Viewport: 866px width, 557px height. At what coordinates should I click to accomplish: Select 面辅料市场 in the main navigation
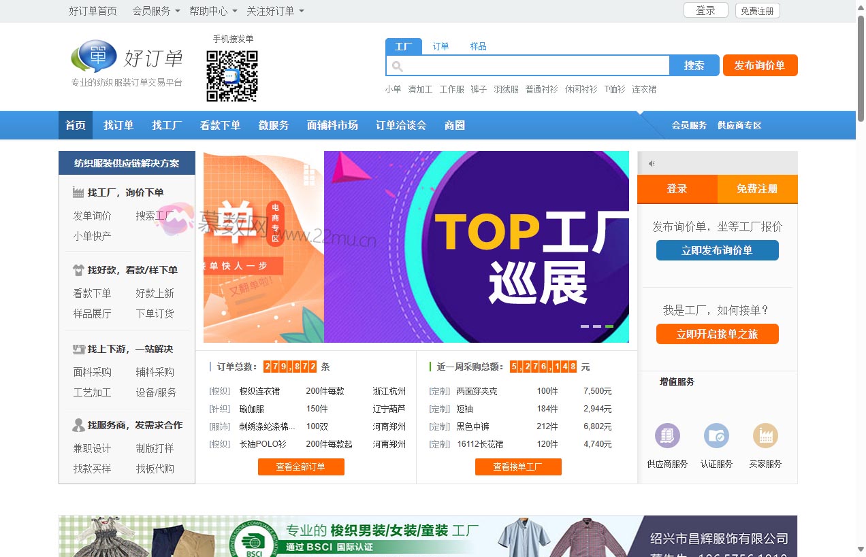coord(332,125)
